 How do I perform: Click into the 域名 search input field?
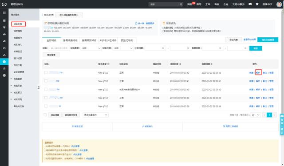coord(59,48)
